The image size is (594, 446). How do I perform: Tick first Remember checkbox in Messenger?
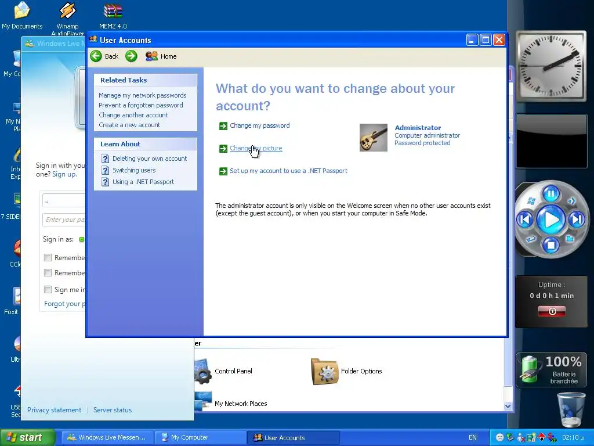(x=48, y=257)
